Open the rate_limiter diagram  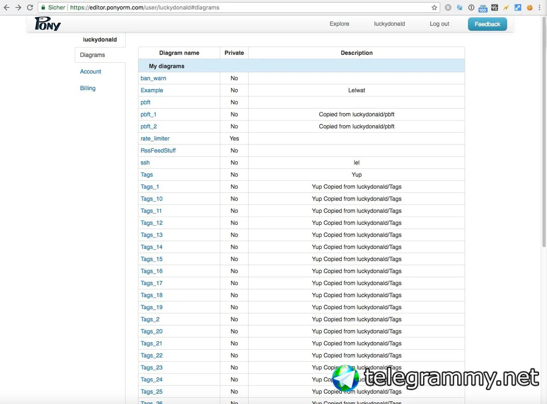tap(155, 139)
